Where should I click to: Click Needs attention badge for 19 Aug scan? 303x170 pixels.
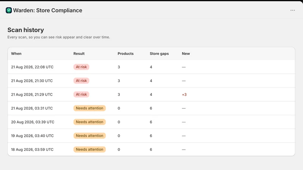89,136
